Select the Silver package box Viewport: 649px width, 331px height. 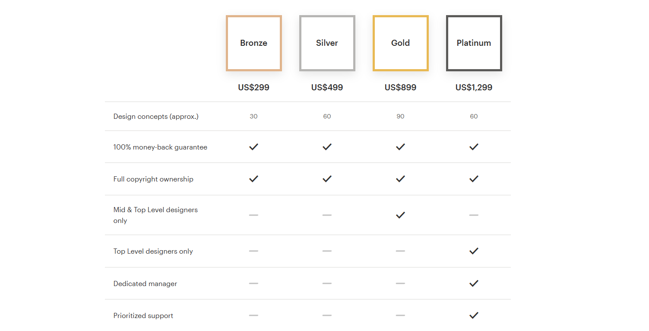coord(327,43)
